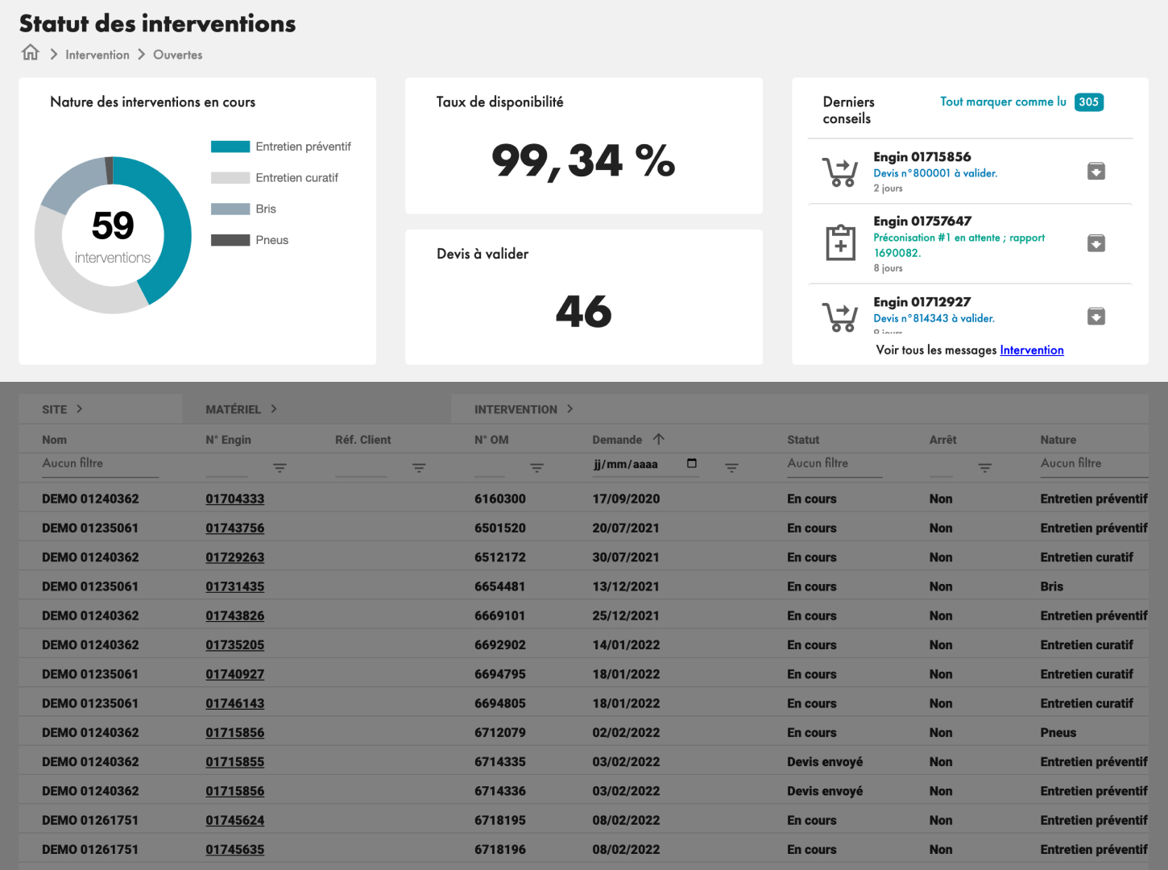Archive the Engin 01712927 message
This screenshot has height=870, width=1168.
(1096, 316)
